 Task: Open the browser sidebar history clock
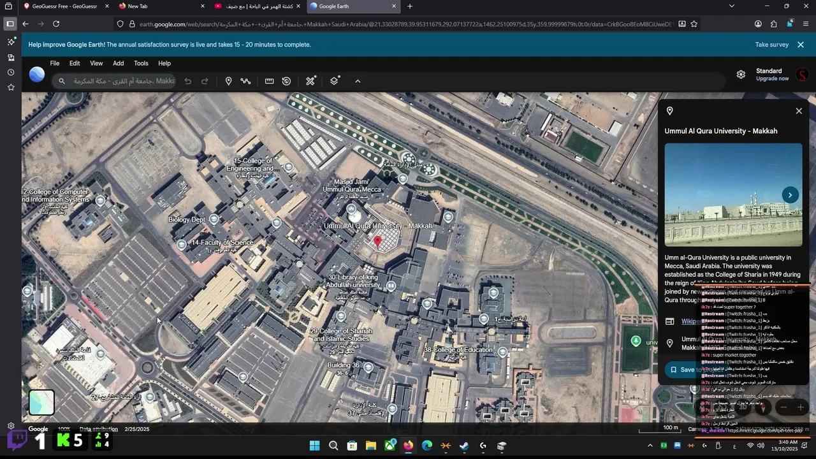click(x=11, y=72)
